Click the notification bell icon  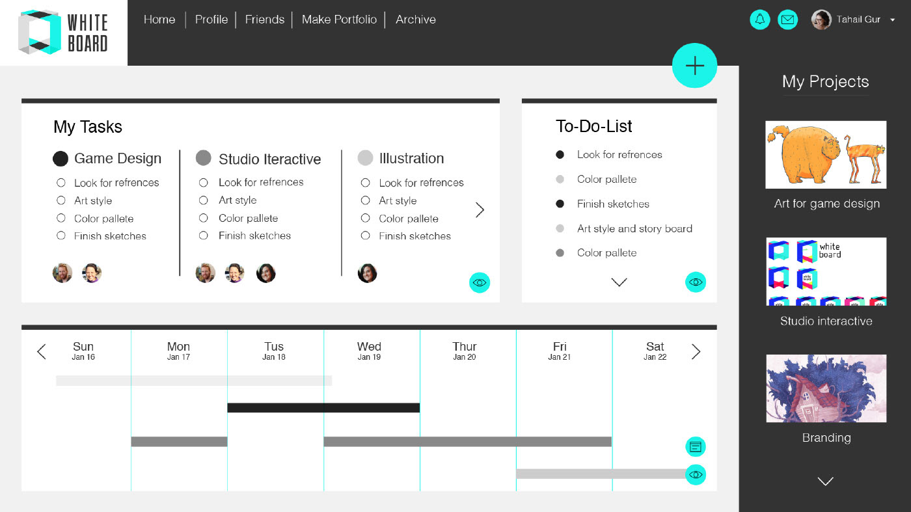click(759, 20)
